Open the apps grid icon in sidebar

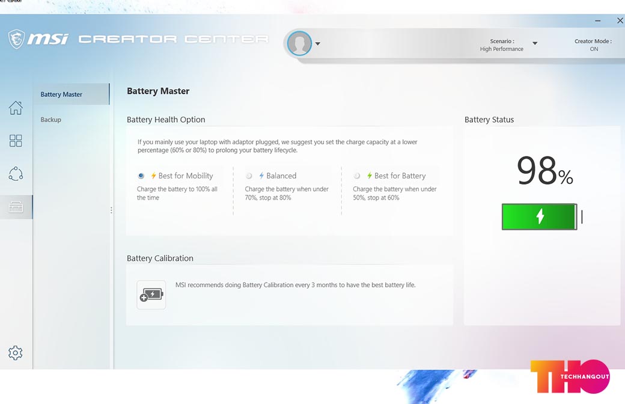click(16, 141)
